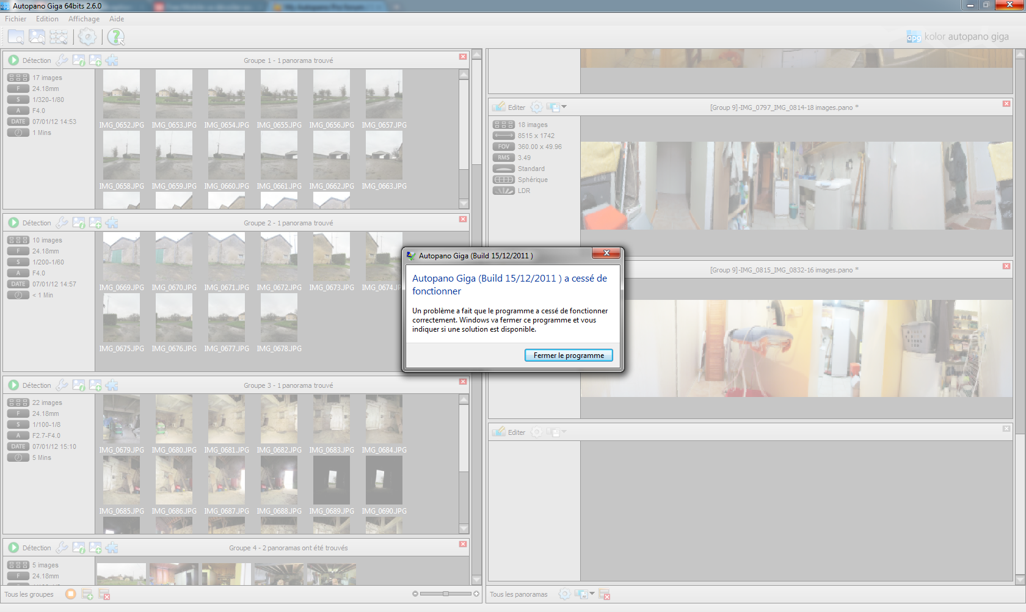Select the Group 9 IMG_0815 panorama preview
1026x612 pixels.
pos(796,348)
